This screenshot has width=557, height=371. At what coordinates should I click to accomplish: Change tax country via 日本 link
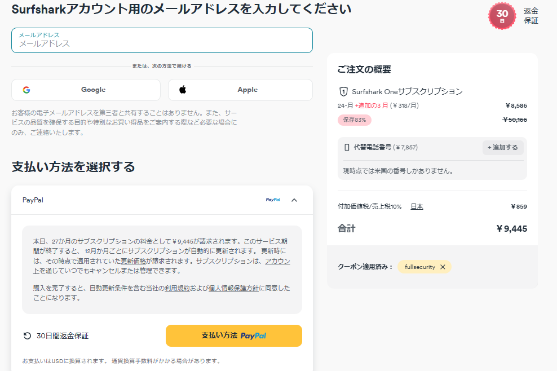coord(417,206)
